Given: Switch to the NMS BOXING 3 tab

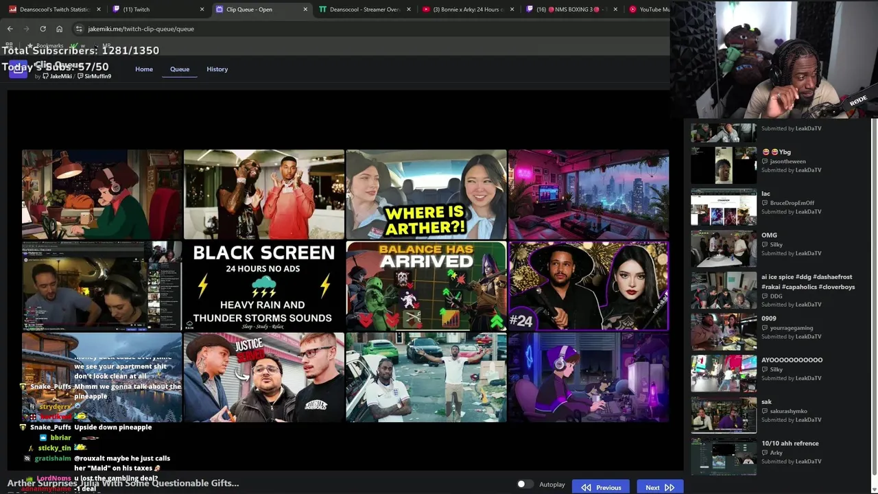Looking at the screenshot, I should 571,10.
